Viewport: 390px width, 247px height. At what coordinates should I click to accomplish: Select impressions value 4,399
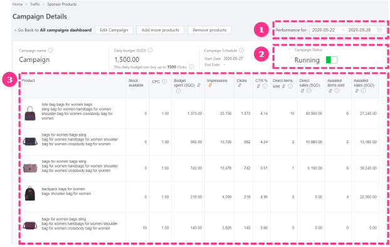coord(226,197)
